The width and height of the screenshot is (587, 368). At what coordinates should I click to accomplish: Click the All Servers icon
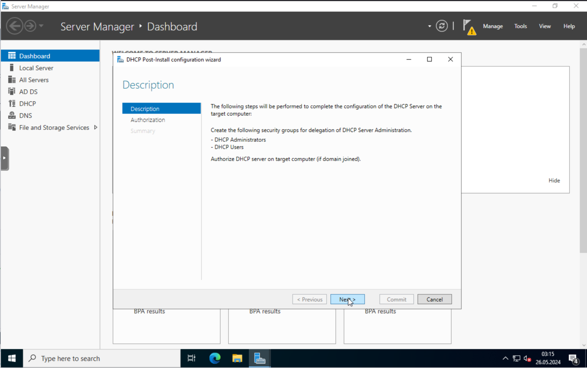click(12, 79)
